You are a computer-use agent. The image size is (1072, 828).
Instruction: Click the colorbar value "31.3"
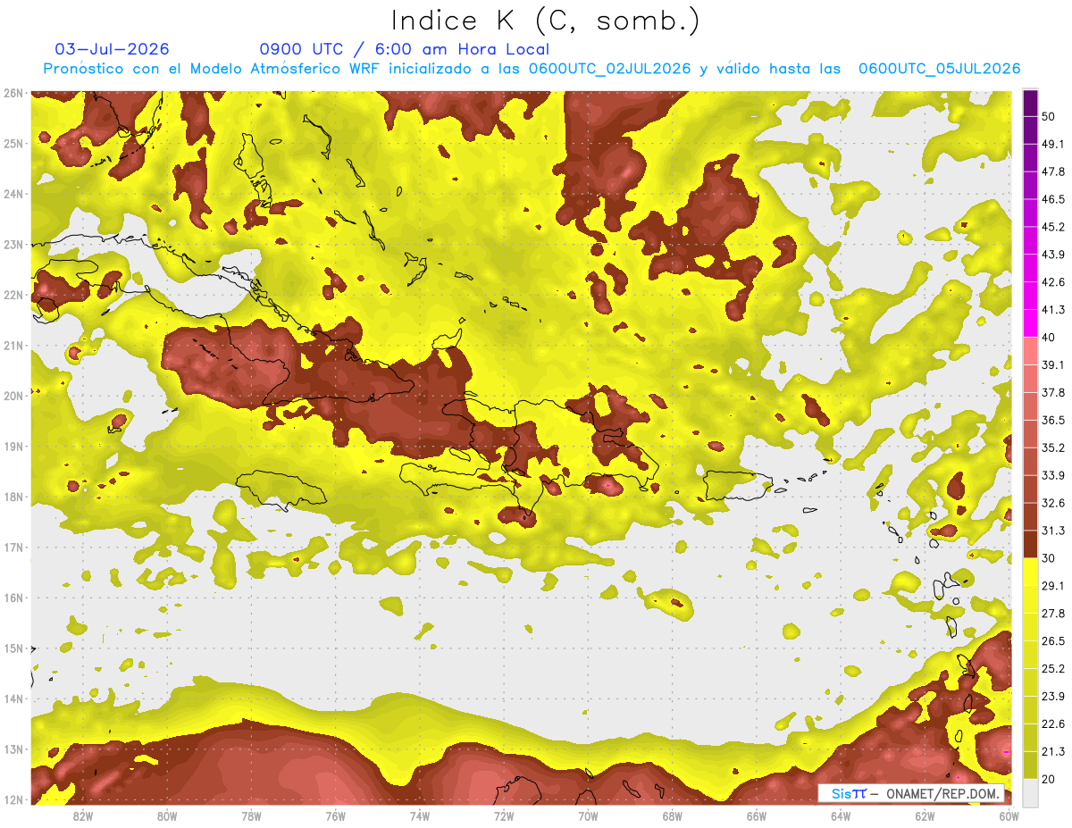click(x=1051, y=531)
